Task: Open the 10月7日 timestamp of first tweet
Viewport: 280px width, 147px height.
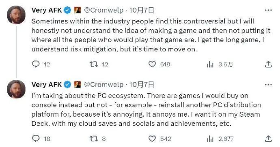Action: coord(142,10)
